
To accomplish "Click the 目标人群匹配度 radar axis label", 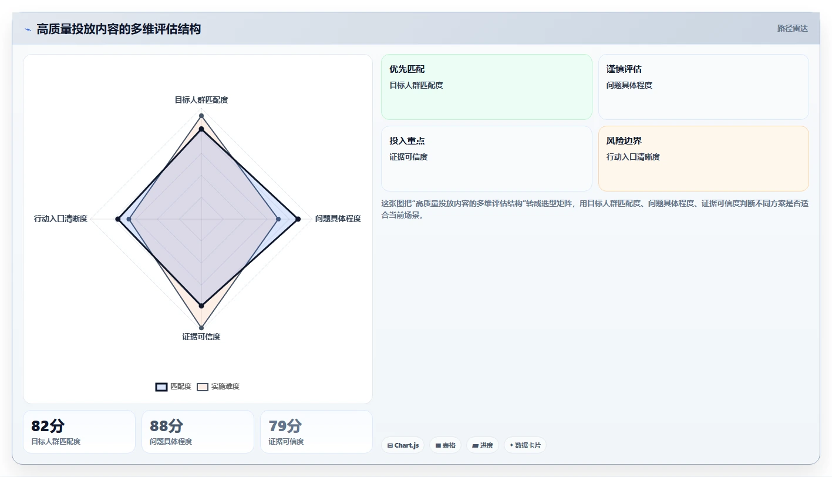I will coord(201,100).
